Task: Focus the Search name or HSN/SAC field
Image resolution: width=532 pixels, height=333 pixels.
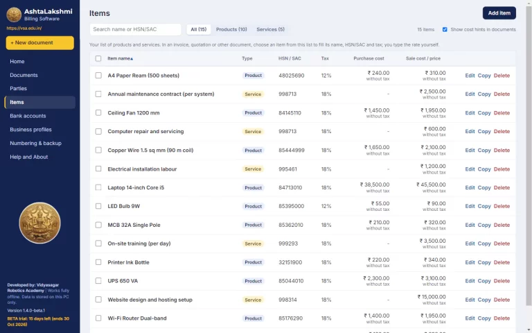Action: click(x=135, y=29)
